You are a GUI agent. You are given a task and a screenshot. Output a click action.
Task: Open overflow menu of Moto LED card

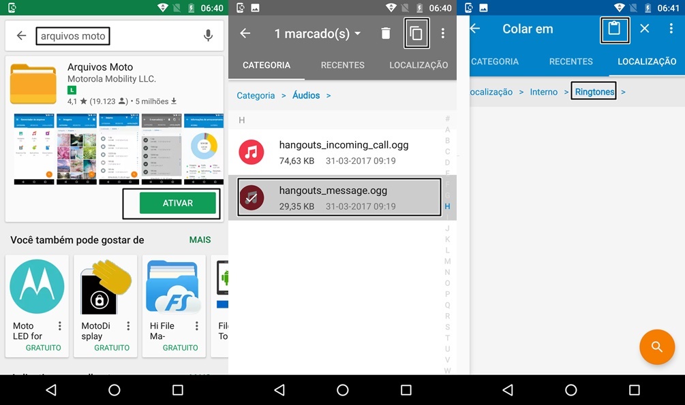[60, 325]
